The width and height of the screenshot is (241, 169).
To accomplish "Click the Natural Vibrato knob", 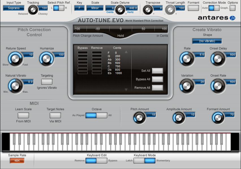I will pos(15,86).
